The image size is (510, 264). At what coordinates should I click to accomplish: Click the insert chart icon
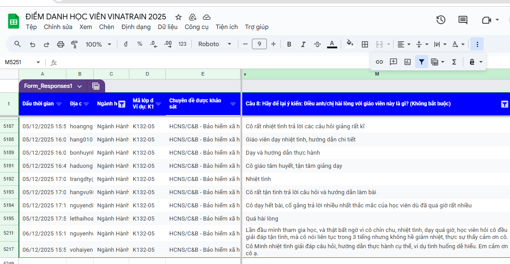[408, 62]
